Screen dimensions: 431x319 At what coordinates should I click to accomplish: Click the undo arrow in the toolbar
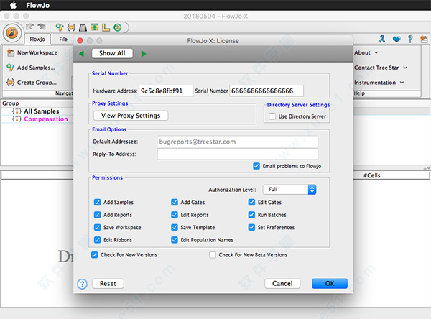click(29, 27)
